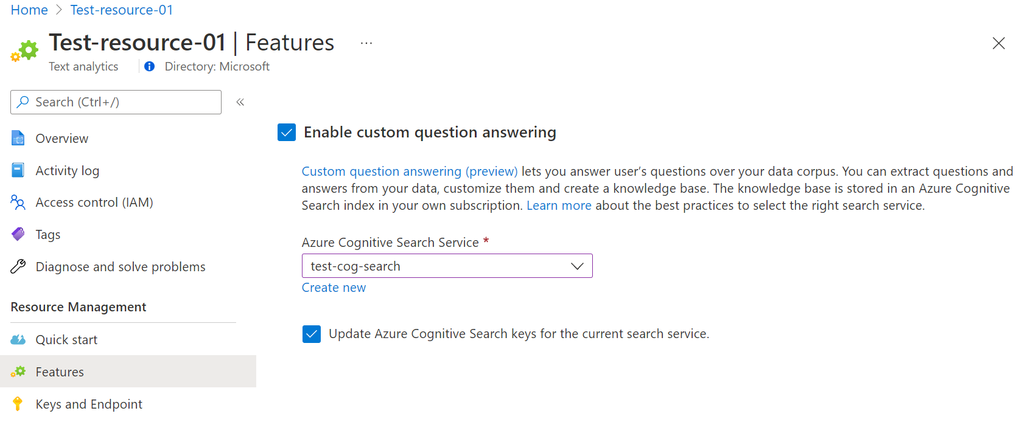Collapse the sidebar with the double chevron

tap(240, 102)
